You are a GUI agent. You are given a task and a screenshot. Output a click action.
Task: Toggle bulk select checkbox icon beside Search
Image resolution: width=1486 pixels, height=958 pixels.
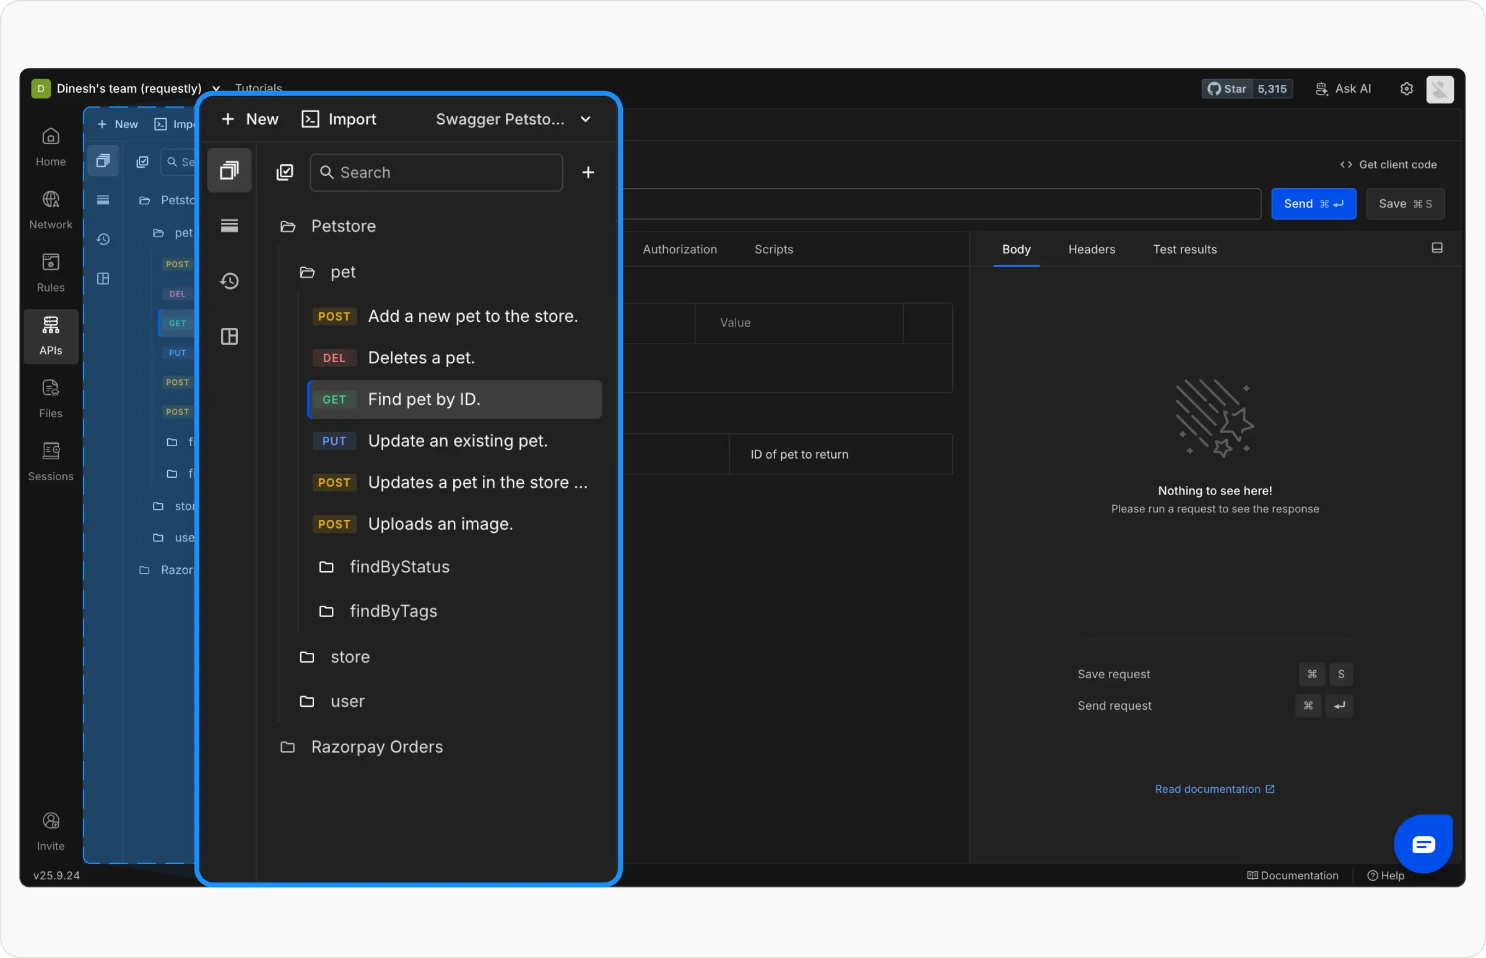[x=285, y=172]
